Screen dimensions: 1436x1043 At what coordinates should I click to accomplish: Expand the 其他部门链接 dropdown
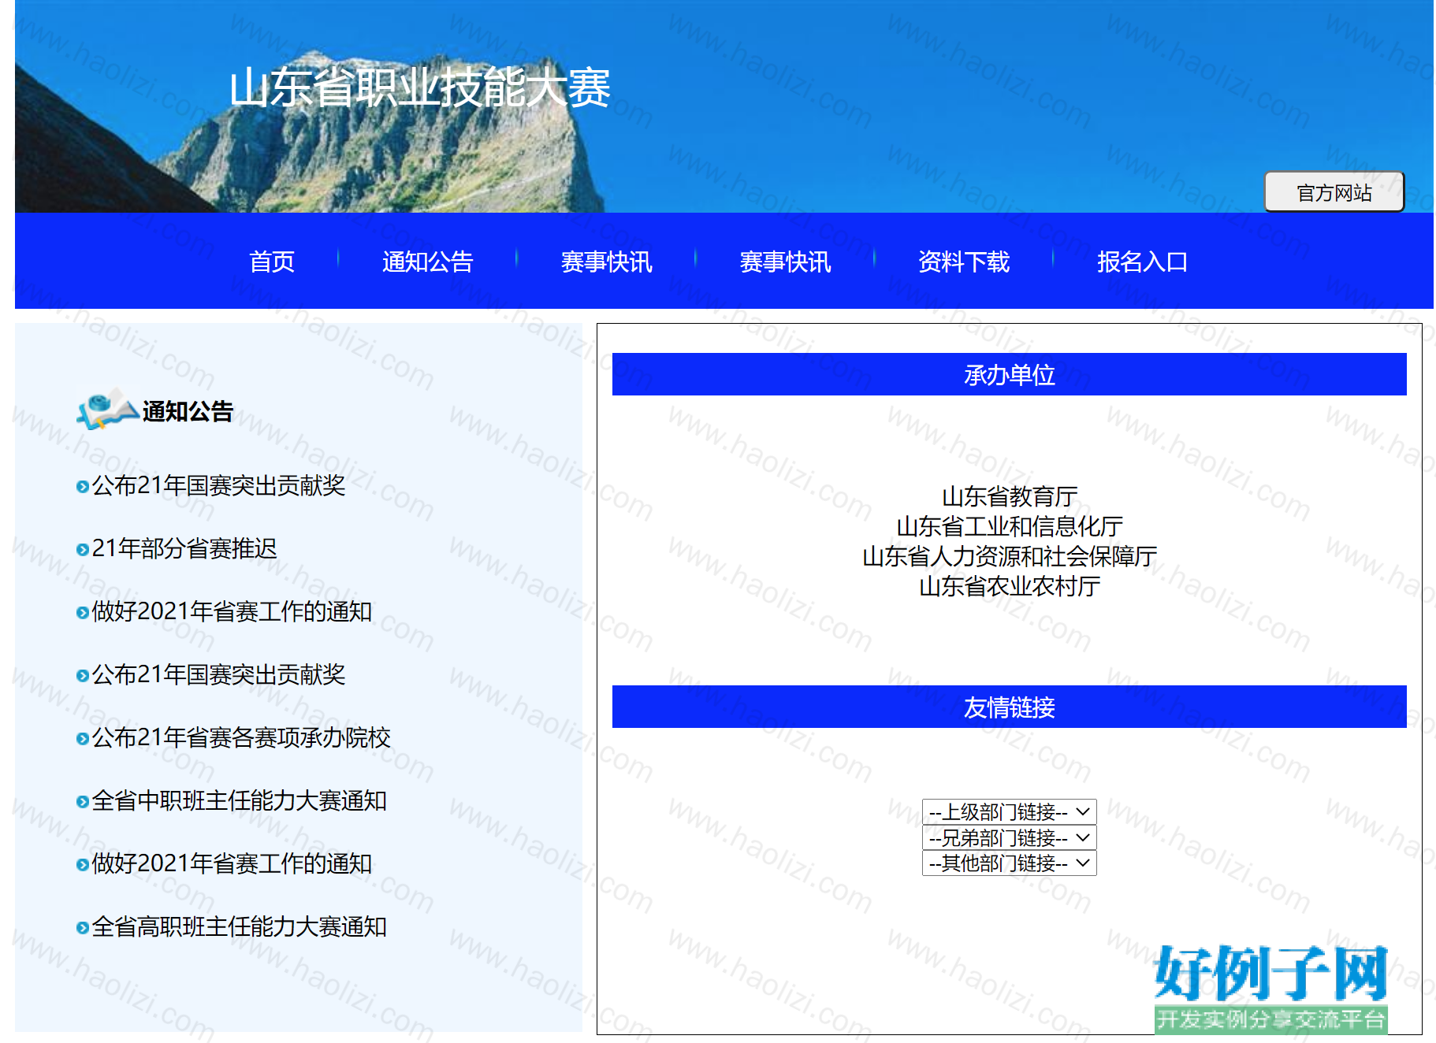point(1009,863)
